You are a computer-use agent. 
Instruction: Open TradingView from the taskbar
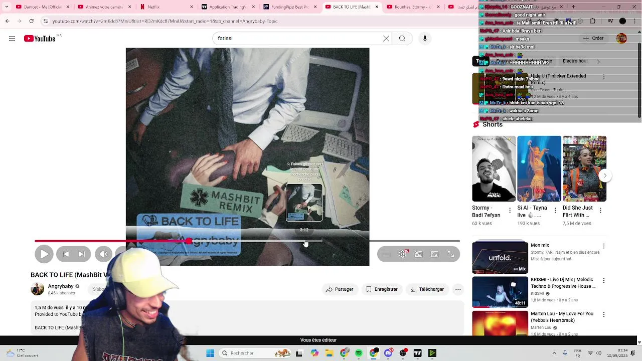pos(417,353)
